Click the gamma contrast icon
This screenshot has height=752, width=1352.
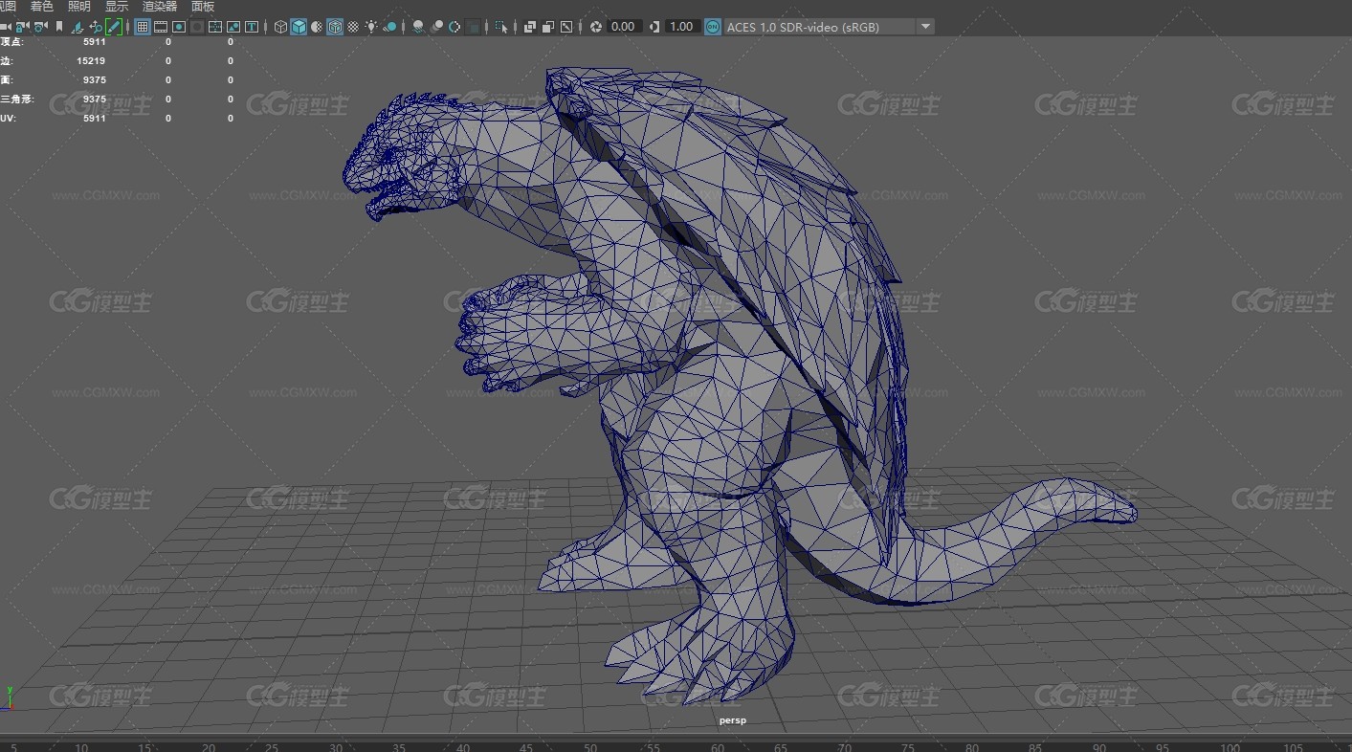(654, 27)
